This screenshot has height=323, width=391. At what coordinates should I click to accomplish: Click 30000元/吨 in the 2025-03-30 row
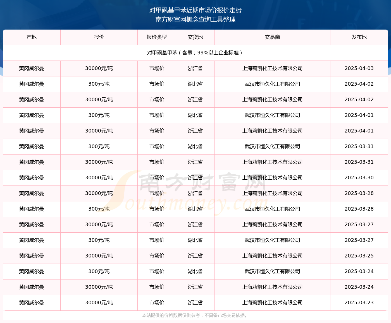pyautogui.click(x=99, y=178)
